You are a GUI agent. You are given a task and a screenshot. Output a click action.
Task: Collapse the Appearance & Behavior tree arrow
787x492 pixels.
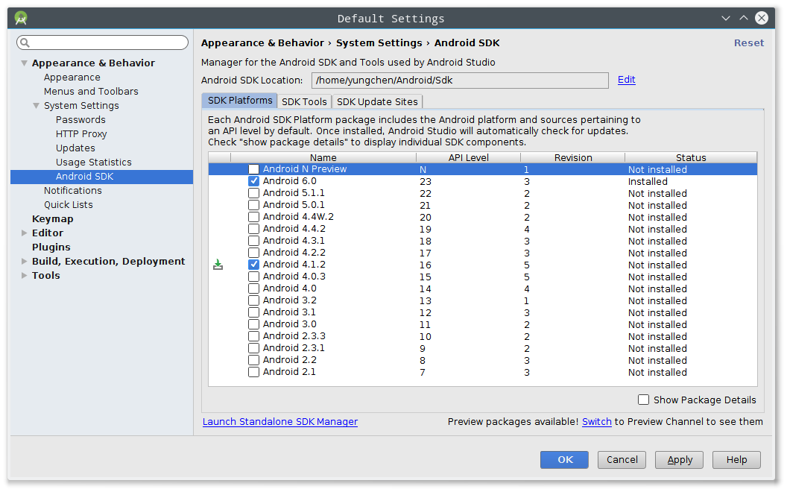click(x=24, y=63)
